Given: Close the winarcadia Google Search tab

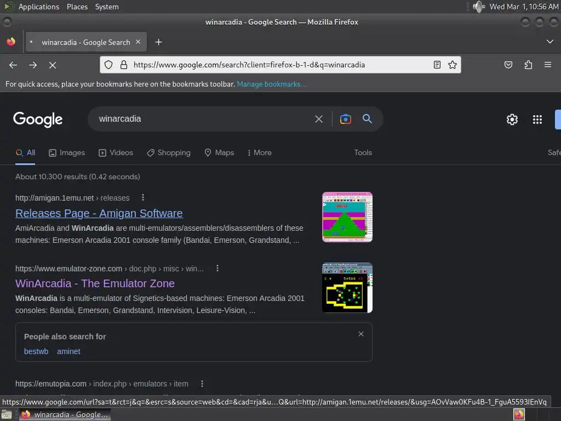Looking at the screenshot, I should pos(138,42).
